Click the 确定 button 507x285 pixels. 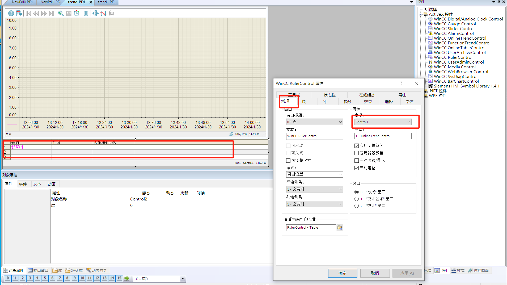point(343,273)
